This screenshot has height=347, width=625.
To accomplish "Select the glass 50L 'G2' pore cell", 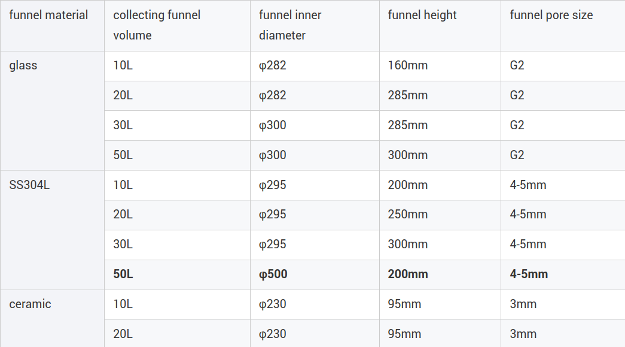I will coord(563,155).
